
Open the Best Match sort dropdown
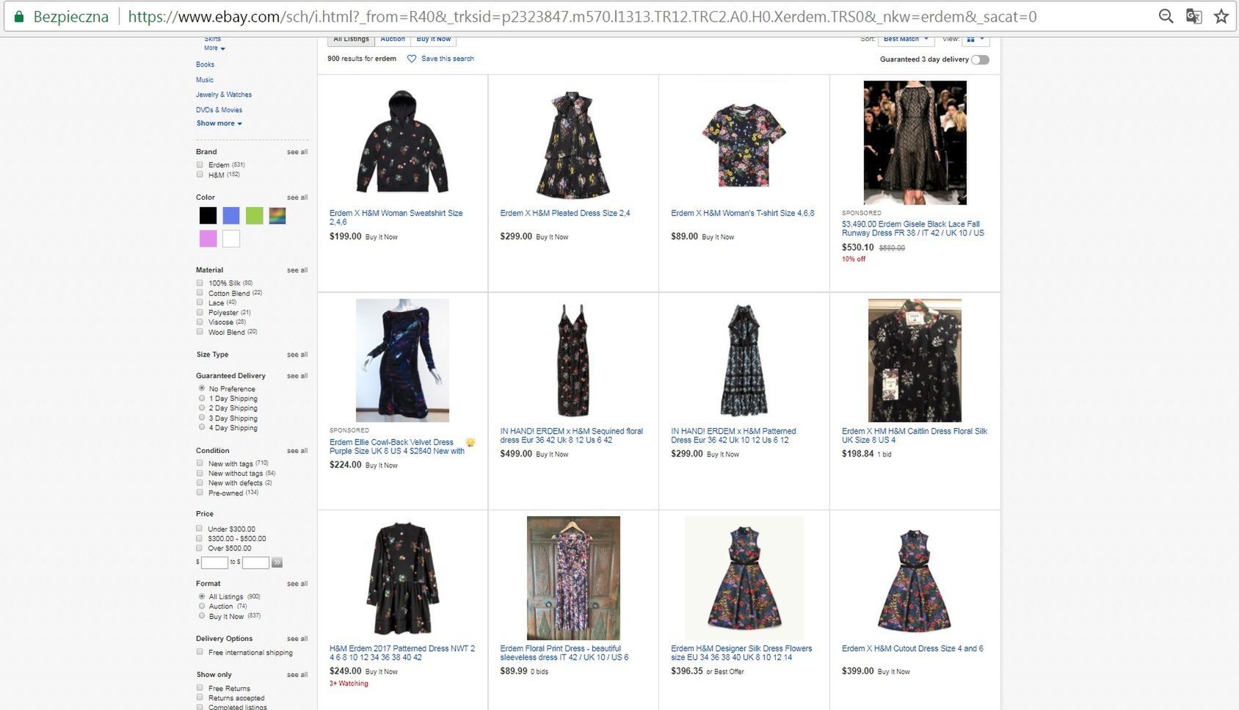906,39
